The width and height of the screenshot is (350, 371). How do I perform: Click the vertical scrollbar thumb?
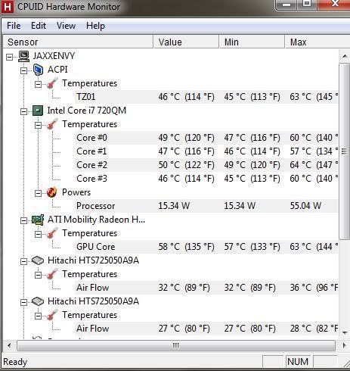pos(344,151)
